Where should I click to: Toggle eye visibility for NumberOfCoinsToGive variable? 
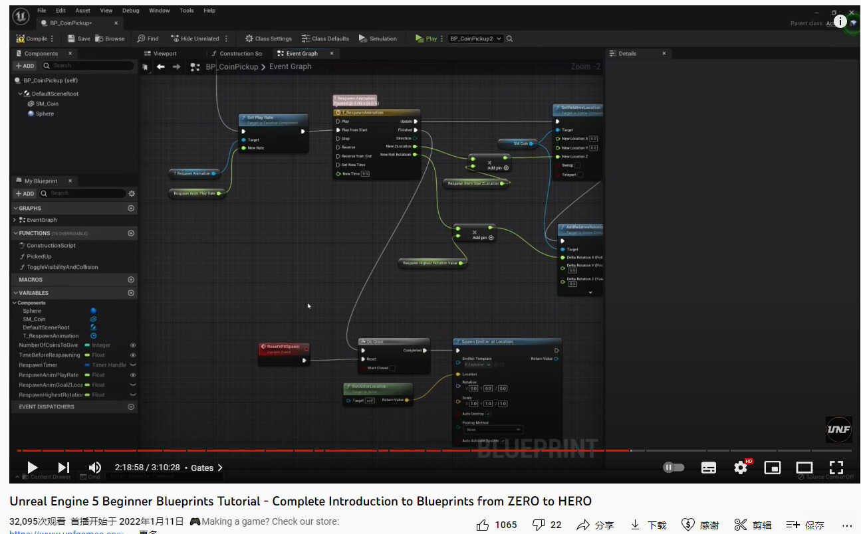click(133, 345)
